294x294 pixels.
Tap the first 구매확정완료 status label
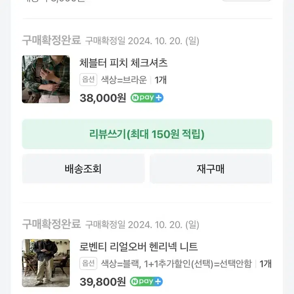52,40
